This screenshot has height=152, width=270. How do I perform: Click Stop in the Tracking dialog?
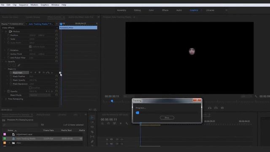167,118
